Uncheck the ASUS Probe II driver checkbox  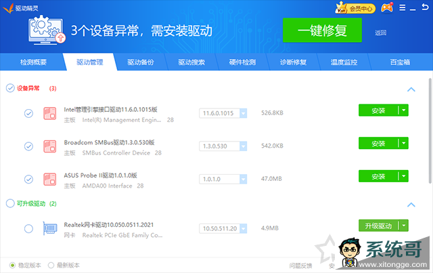28,180
